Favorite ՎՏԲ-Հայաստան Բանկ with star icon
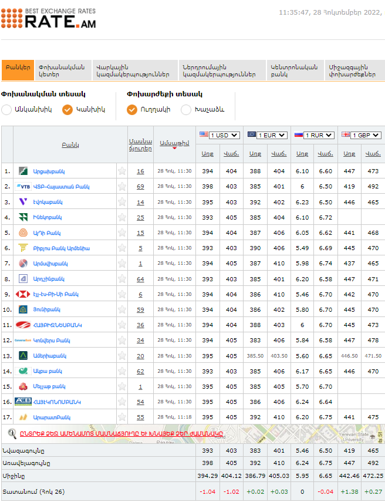The height and width of the screenshot is (502, 385). [x=122, y=186]
